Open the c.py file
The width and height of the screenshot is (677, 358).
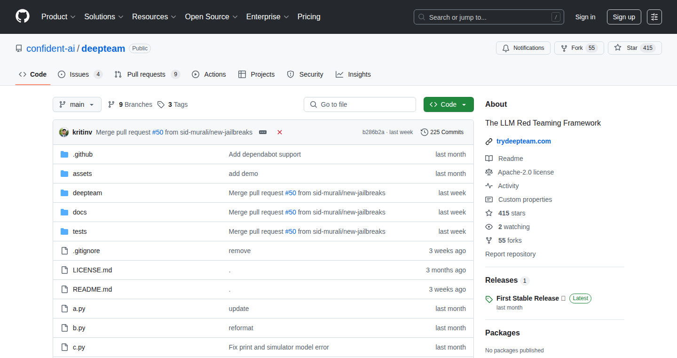click(79, 347)
